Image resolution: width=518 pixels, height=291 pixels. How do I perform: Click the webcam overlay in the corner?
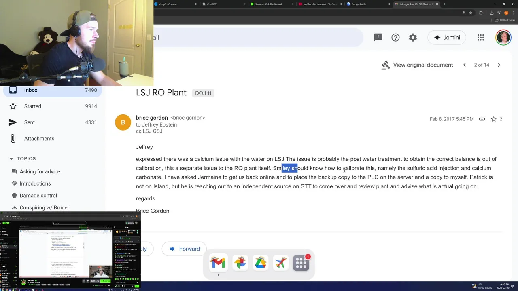point(76,43)
